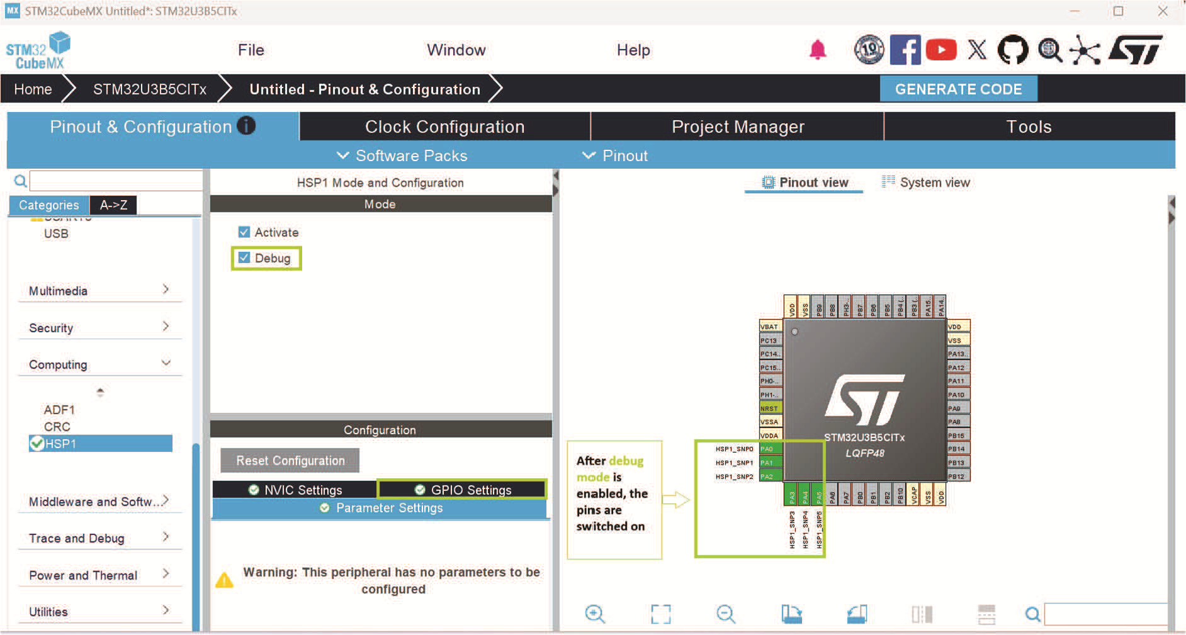This screenshot has width=1186, height=635.
Task: Click the info icon beside Pinout & Configuration
Action: click(x=246, y=126)
